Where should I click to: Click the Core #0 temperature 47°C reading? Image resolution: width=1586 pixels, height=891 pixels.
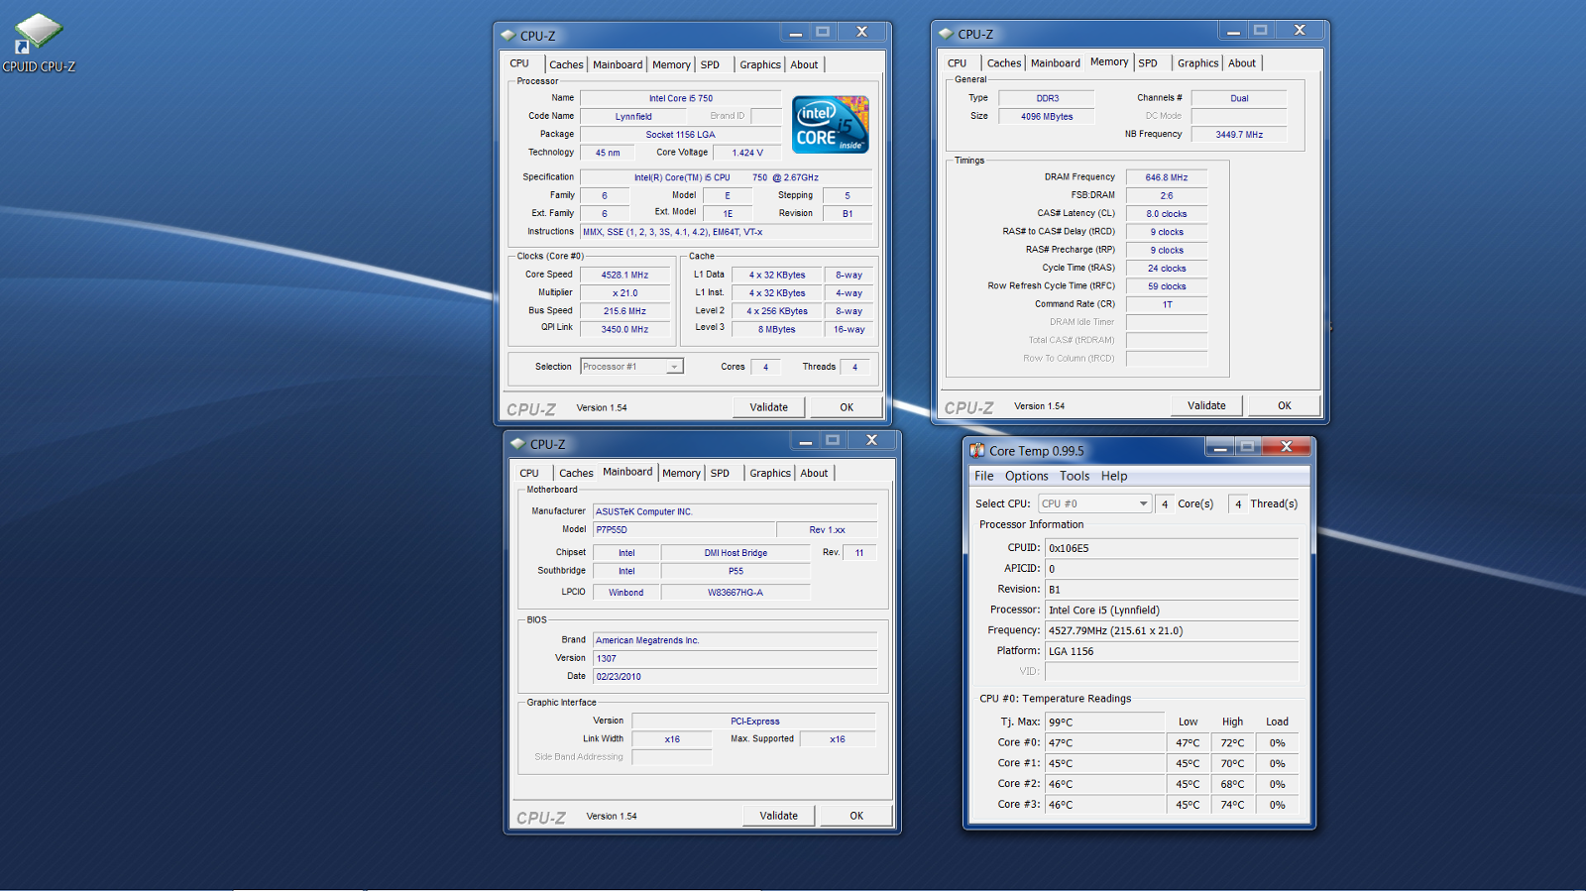coord(1105,743)
